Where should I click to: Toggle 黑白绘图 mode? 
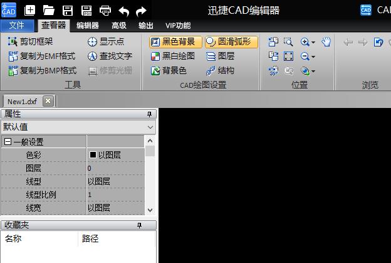coord(173,56)
